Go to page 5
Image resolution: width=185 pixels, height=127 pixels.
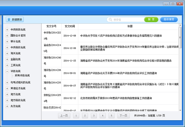tap(112, 116)
